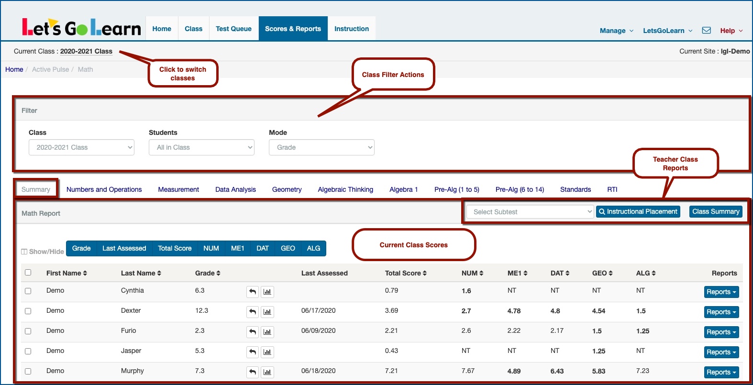Check the box for Demo Cynthia
The width and height of the screenshot is (753, 385).
click(28, 291)
